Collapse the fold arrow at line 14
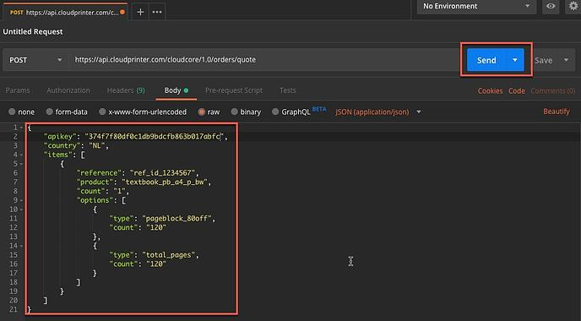 pos(21,246)
